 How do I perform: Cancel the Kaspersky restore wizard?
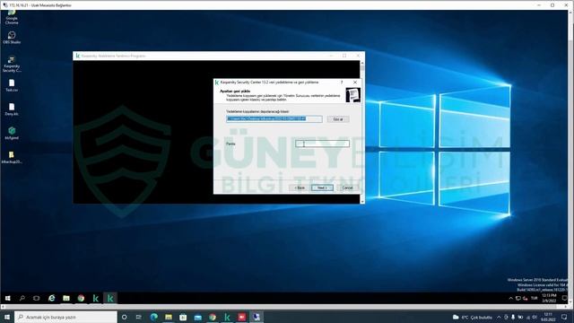click(347, 188)
